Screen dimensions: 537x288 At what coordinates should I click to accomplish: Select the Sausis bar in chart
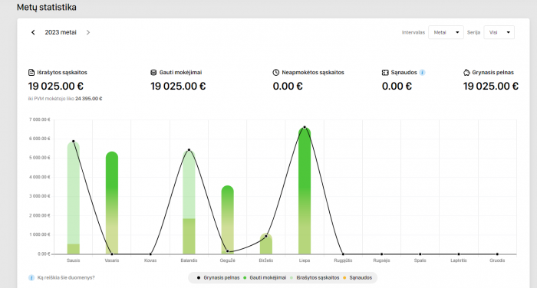pos(74,198)
